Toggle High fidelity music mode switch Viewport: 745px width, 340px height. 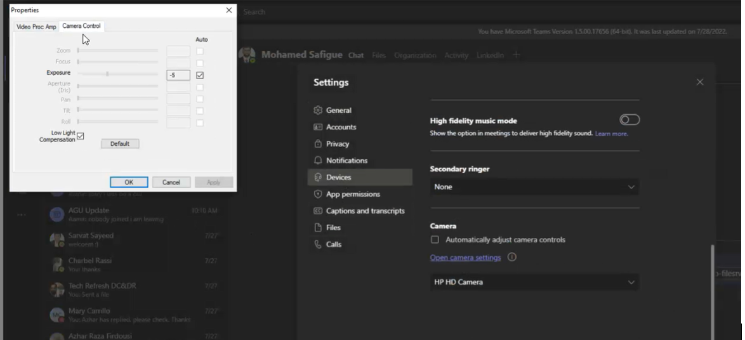tap(630, 120)
